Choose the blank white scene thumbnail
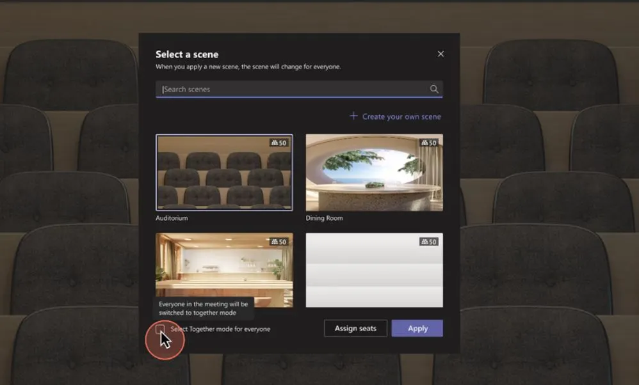 coord(374,270)
